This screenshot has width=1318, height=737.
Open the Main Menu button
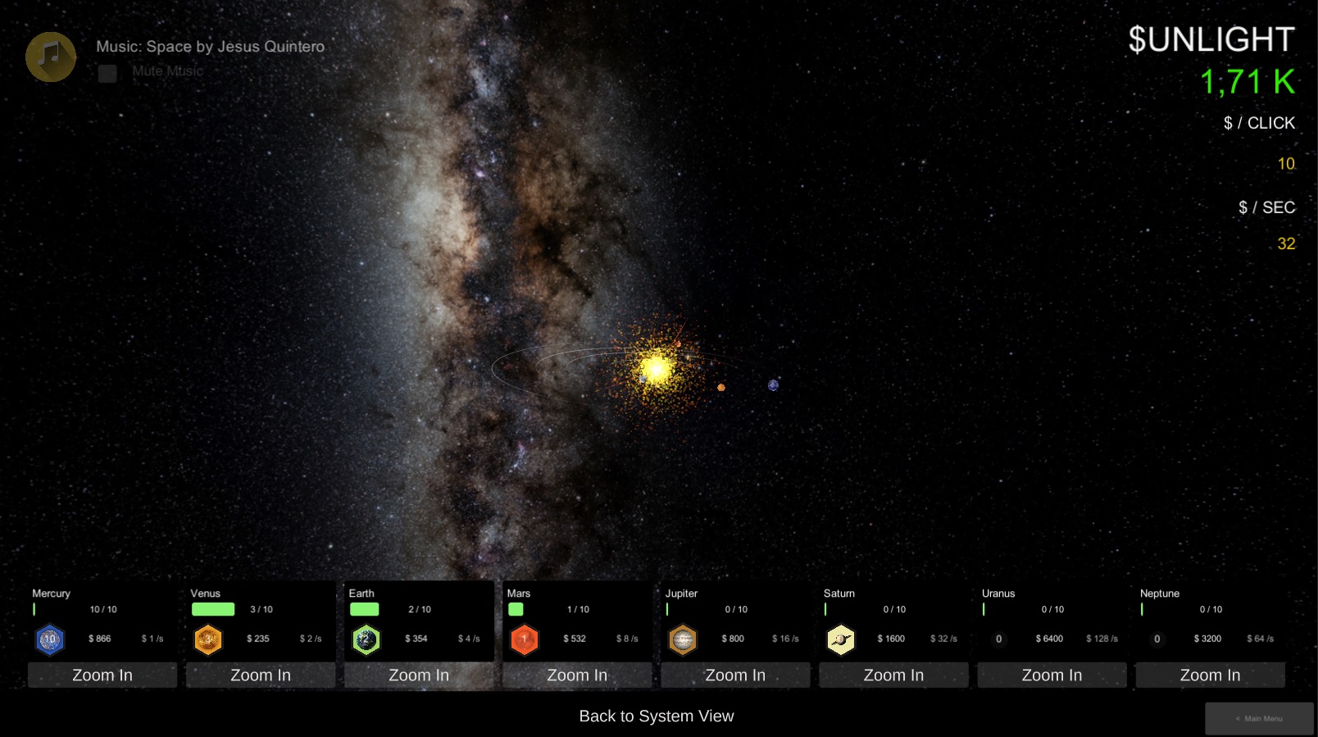[1259, 718]
